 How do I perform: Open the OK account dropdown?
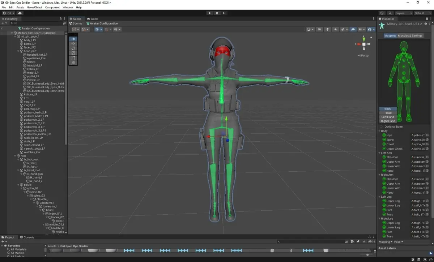click(x=8, y=13)
